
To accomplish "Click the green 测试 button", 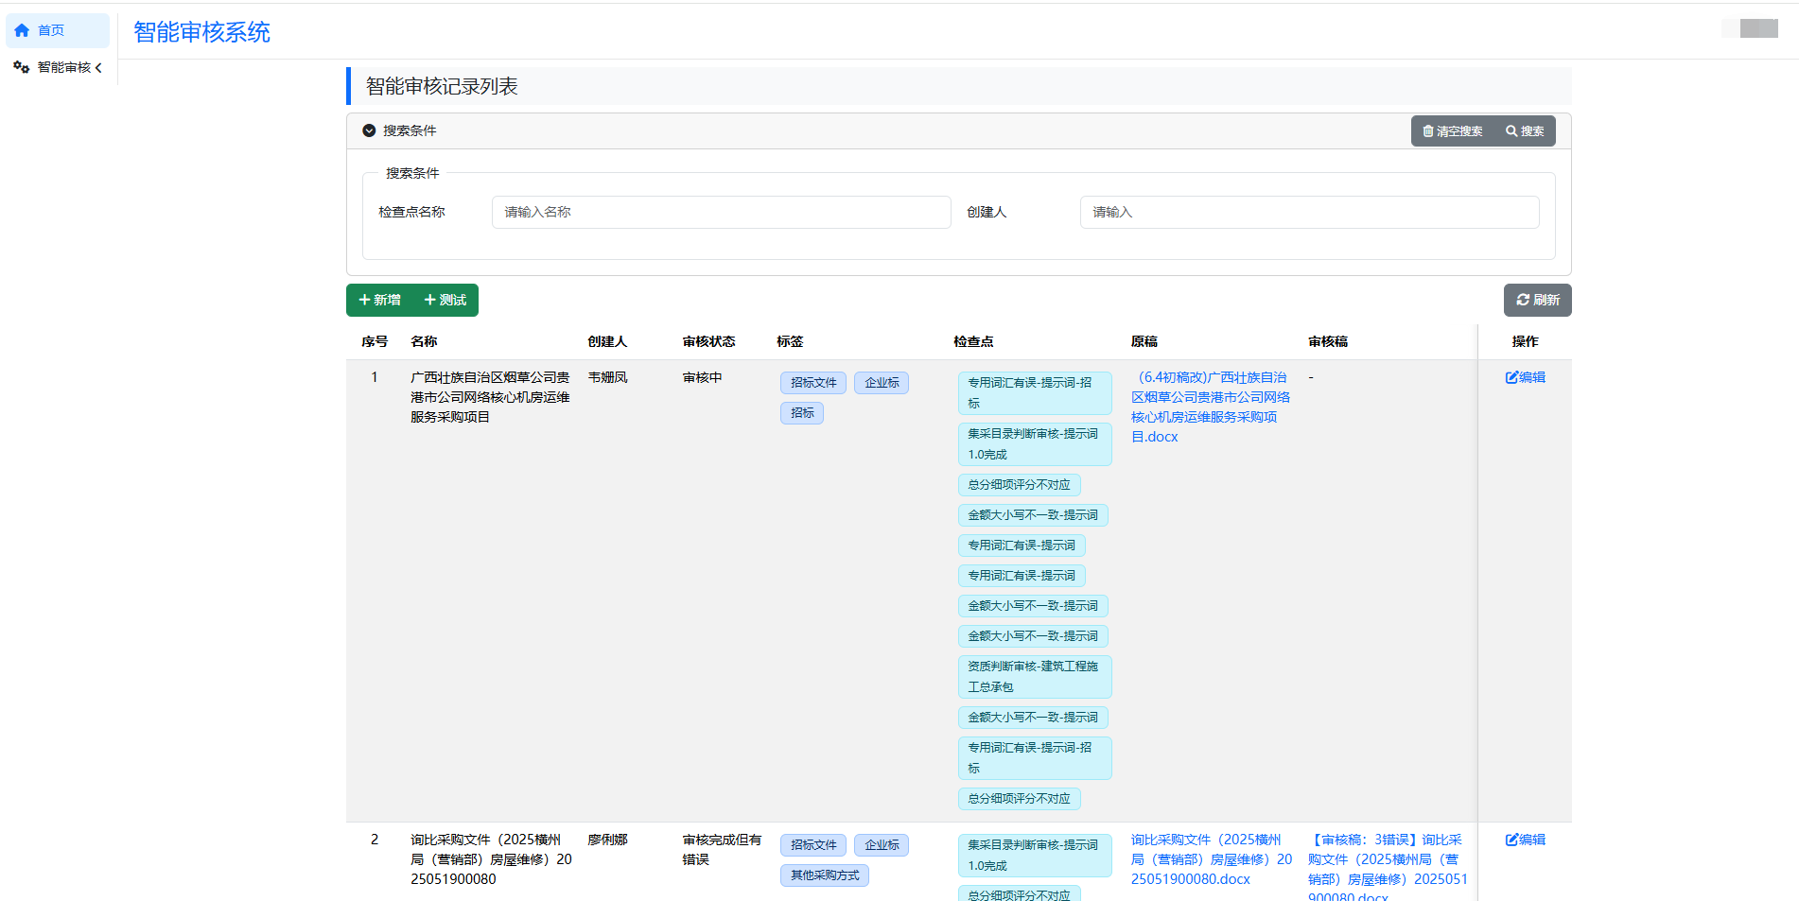I will click(x=445, y=300).
